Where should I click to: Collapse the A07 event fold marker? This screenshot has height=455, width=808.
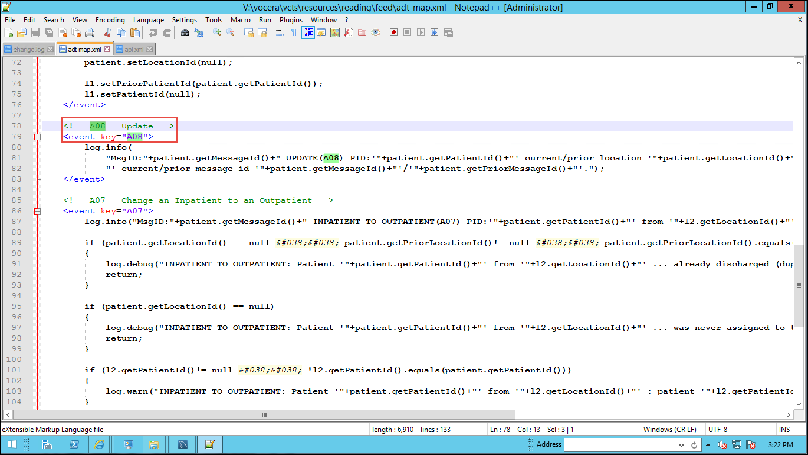click(37, 211)
